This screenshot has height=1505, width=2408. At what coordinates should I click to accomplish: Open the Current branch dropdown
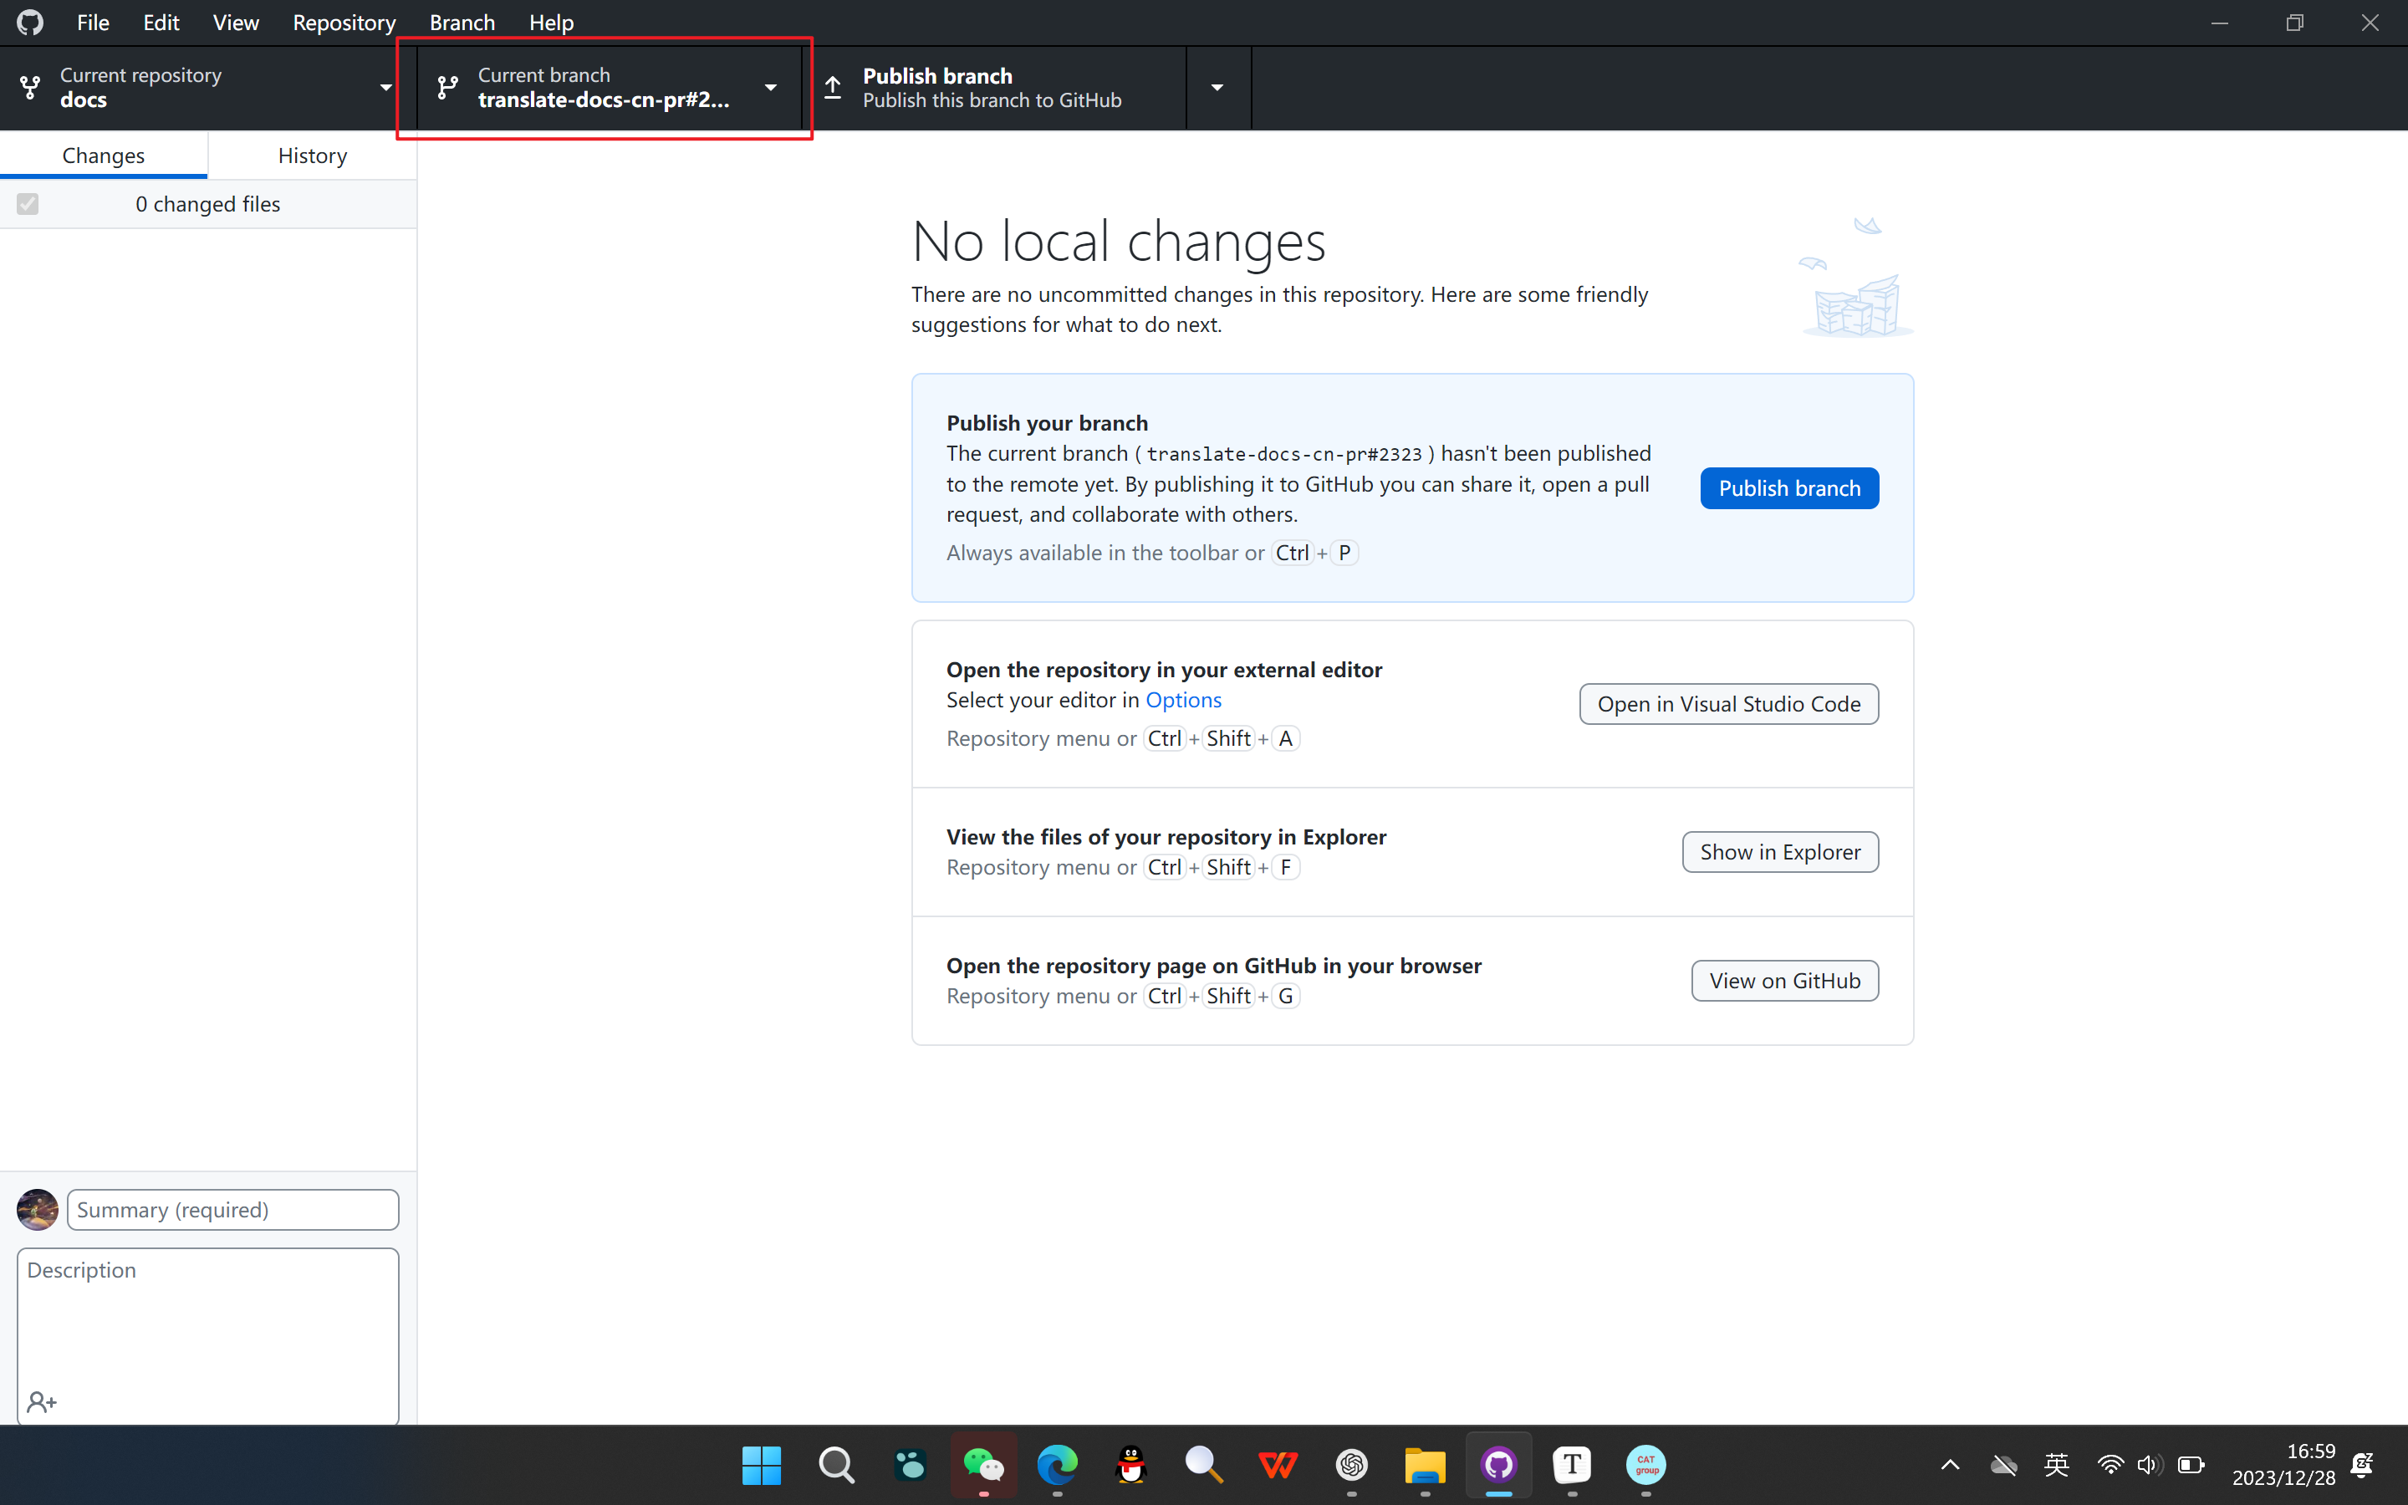coord(607,88)
